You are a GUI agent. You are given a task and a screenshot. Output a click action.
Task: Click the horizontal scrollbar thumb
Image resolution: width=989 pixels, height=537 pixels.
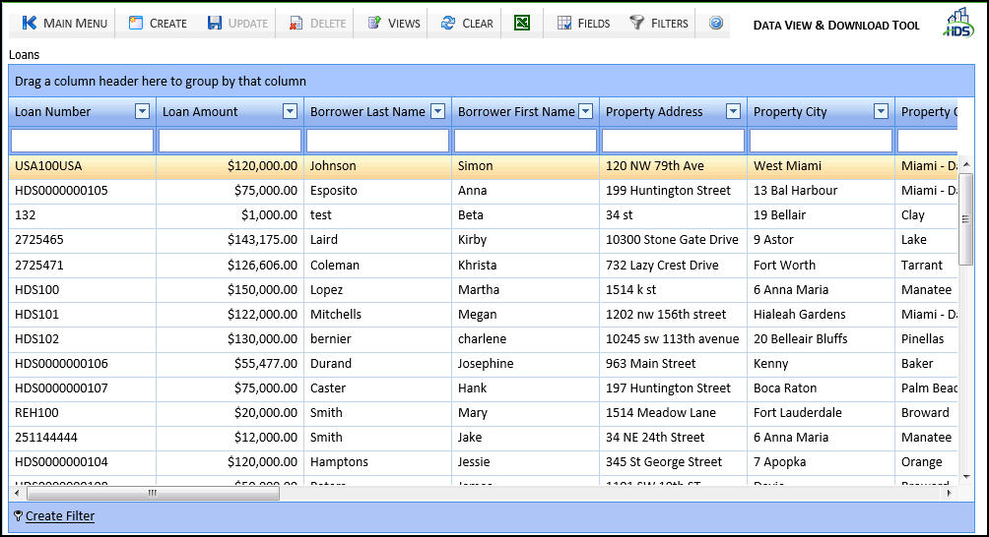(x=153, y=493)
